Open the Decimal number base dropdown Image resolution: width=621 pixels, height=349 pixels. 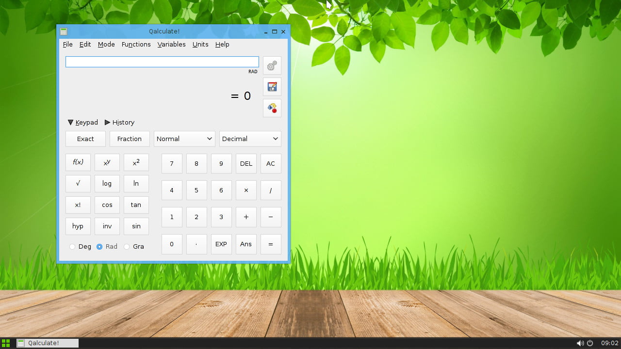coord(250,139)
